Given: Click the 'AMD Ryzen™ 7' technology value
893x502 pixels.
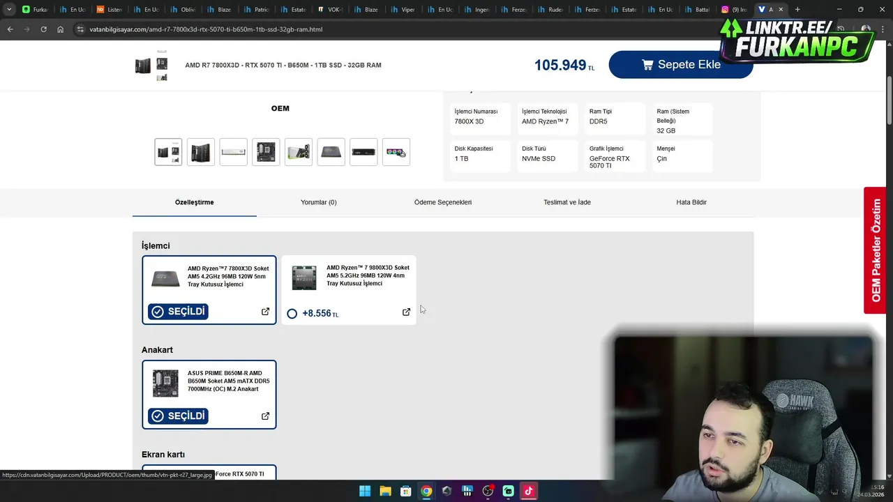Looking at the screenshot, I should [545, 121].
